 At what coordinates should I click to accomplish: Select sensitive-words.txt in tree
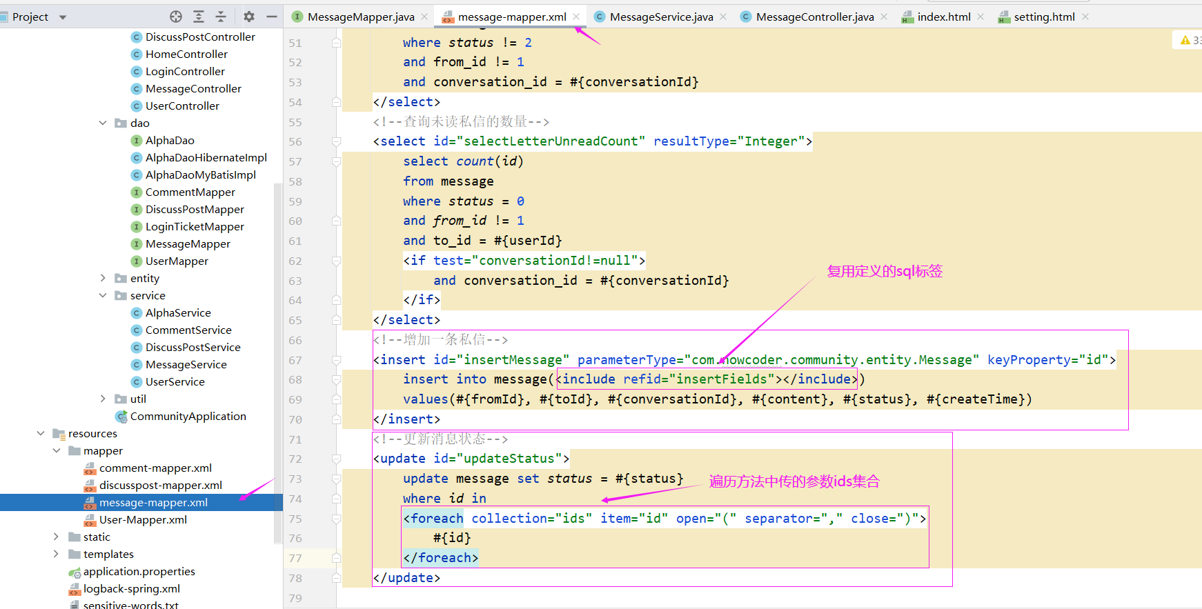pos(130,605)
